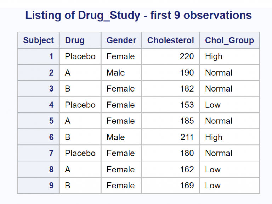Image resolution: width=272 pixels, height=204 pixels.
Task: Select the cholesterol value 211 cell
Action: [187, 137]
